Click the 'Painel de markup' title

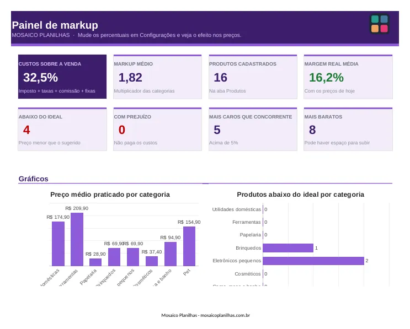point(55,25)
